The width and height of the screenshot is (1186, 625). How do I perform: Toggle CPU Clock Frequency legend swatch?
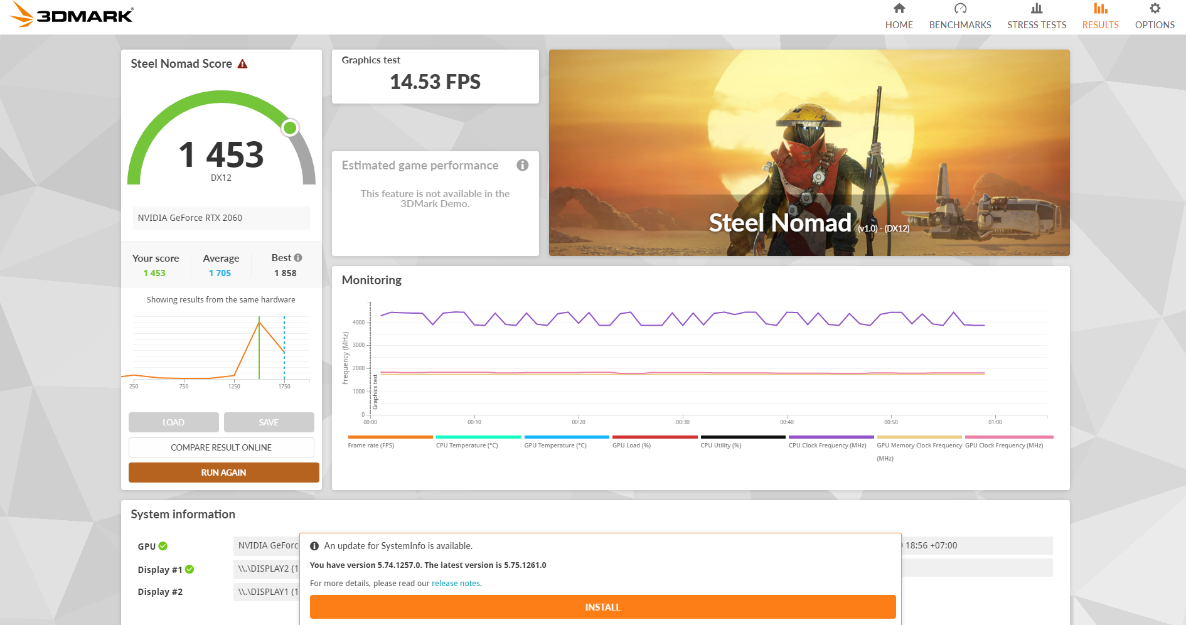click(x=830, y=437)
